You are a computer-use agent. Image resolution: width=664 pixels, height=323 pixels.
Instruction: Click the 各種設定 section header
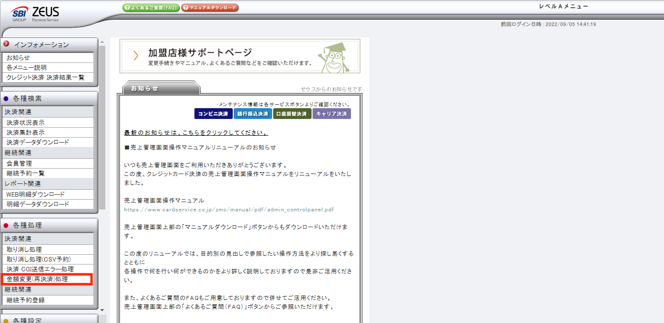tap(49, 319)
